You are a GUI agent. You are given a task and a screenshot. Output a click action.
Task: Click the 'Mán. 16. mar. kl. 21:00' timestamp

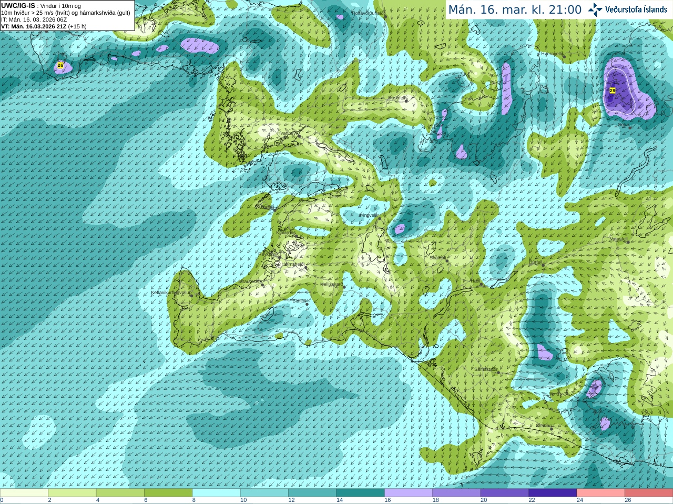tap(515, 9)
